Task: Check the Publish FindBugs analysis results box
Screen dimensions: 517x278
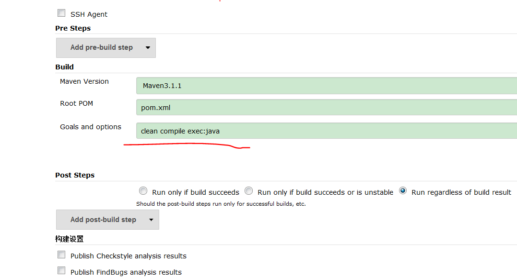Action: 61,271
